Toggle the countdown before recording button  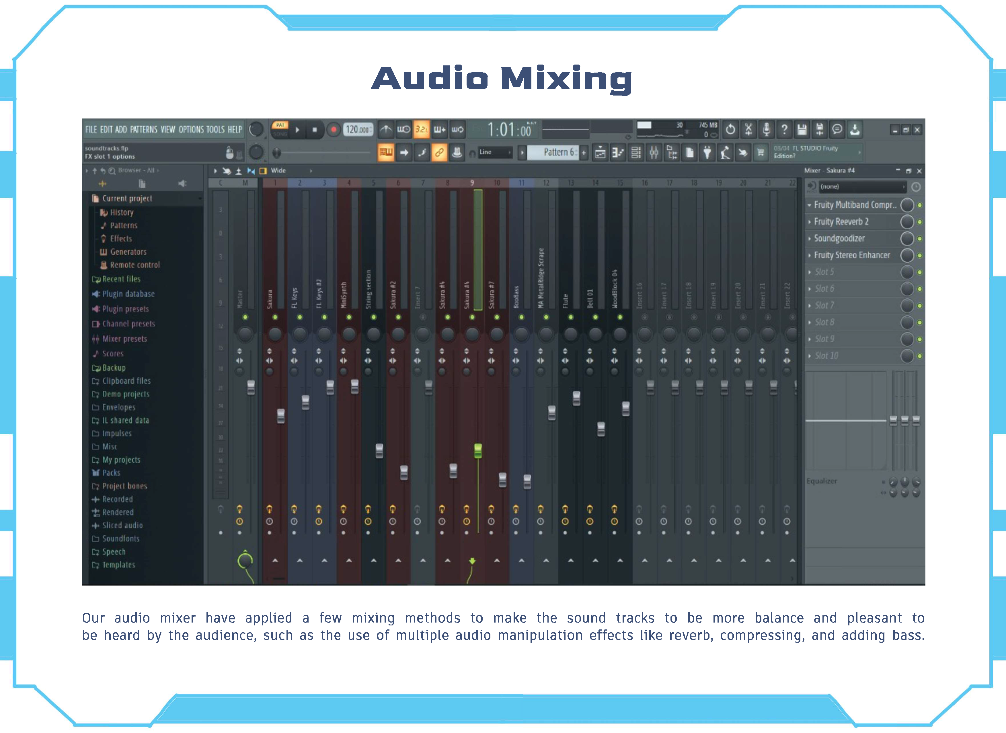(x=421, y=130)
